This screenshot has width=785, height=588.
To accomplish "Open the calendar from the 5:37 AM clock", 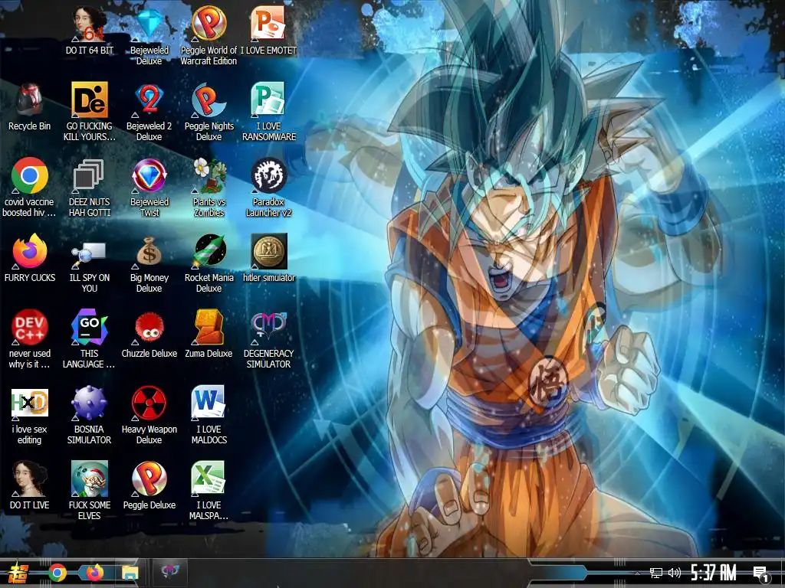I will coord(714,573).
